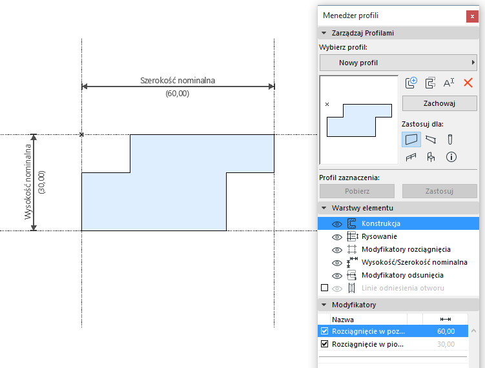Click the Zachowaj button
Viewport: 485px width, 368px height.
point(440,103)
